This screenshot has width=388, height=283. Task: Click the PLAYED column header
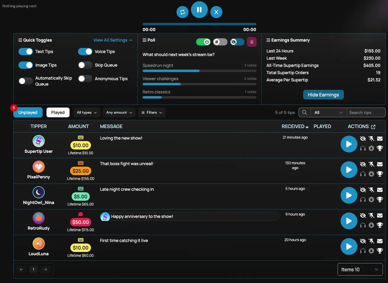(x=322, y=127)
